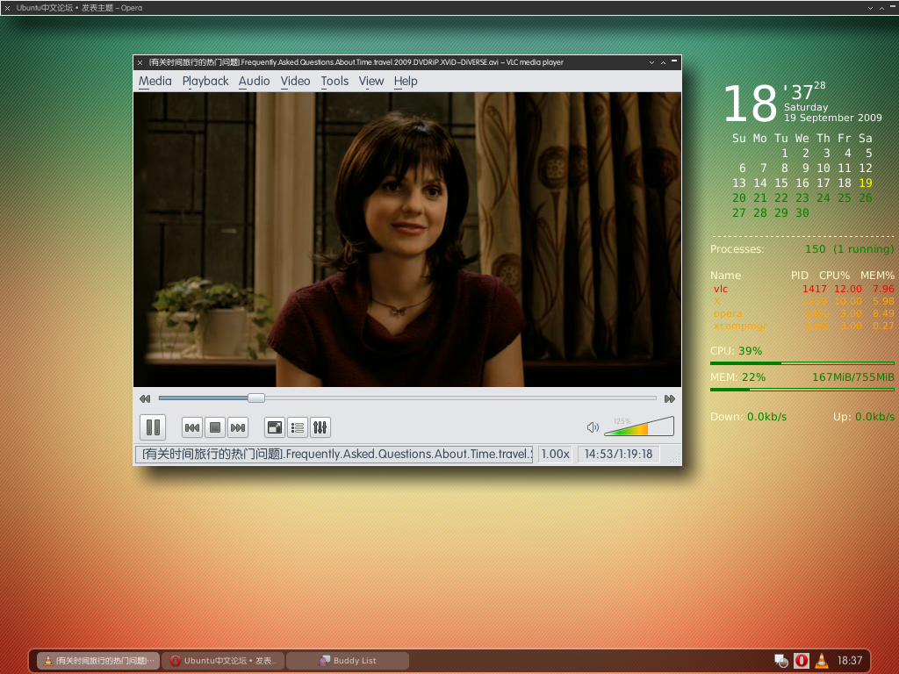Select date 19 in desktop calendar

tap(865, 183)
